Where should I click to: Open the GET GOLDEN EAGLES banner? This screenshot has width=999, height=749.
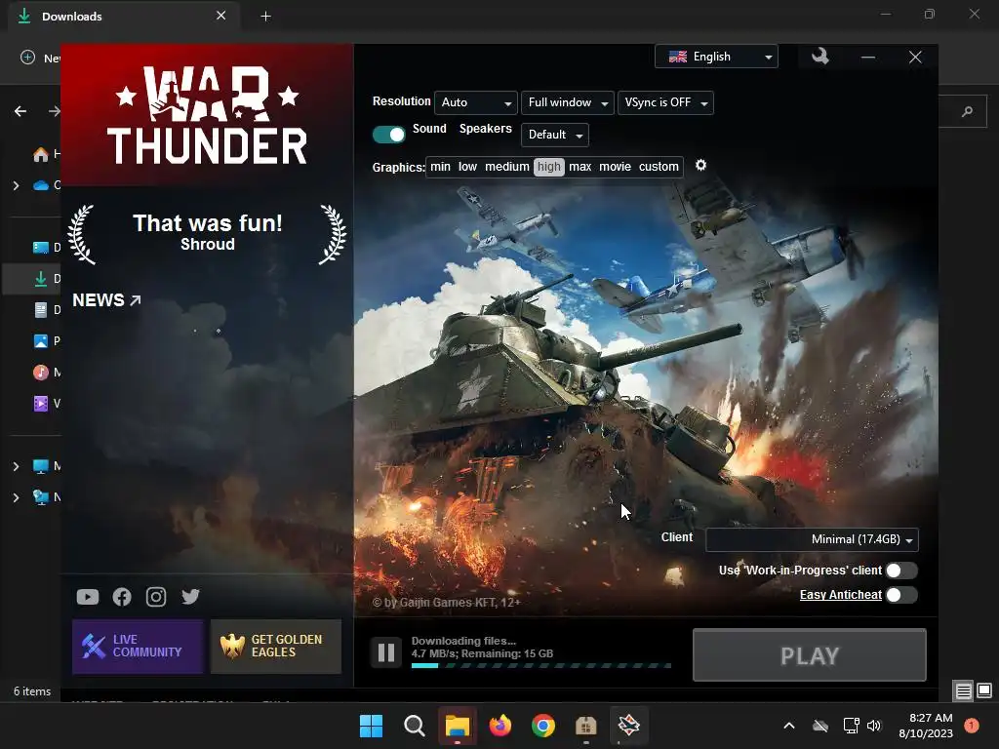point(276,647)
